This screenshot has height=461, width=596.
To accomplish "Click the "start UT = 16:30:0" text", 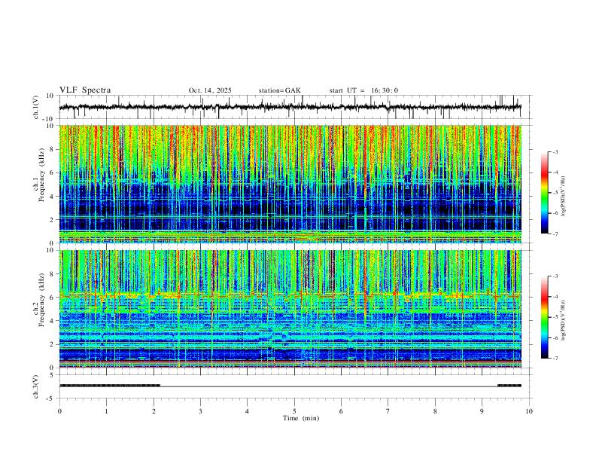I will [x=363, y=90].
